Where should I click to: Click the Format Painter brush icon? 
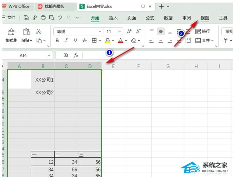coord(11,32)
